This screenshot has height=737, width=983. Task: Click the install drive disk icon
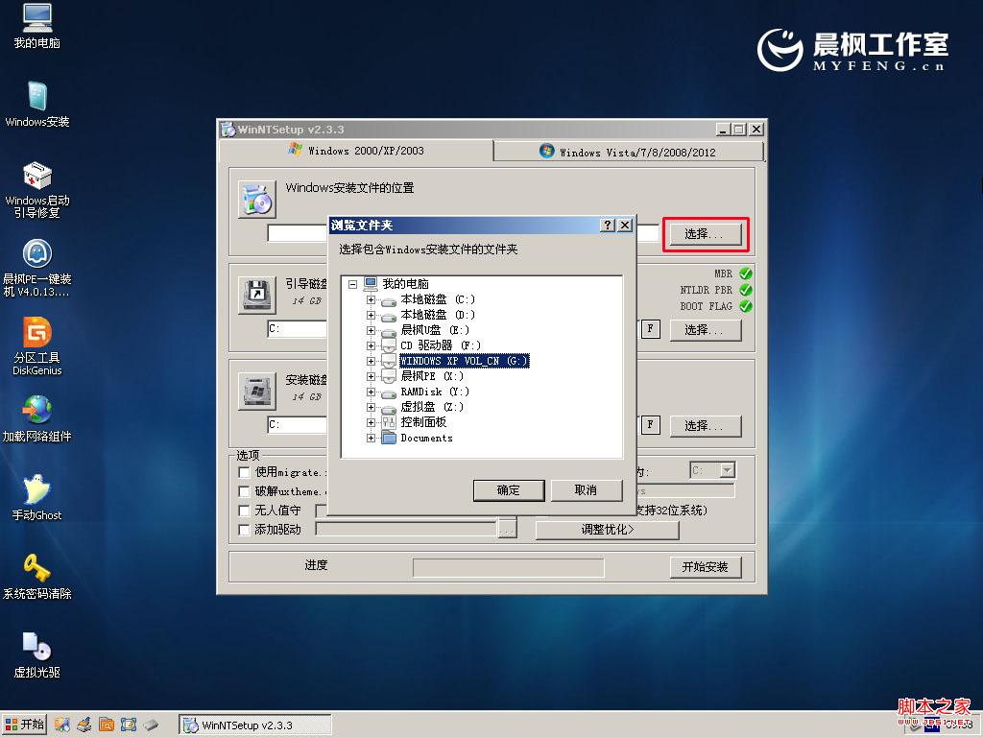click(x=257, y=392)
